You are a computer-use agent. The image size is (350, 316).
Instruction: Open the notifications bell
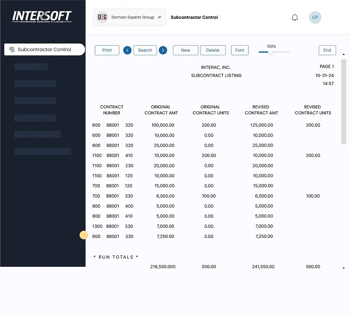(295, 17)
